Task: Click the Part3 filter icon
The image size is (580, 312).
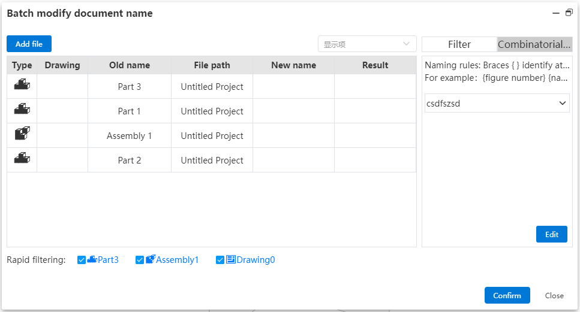Action: click(x=92, y=259)
